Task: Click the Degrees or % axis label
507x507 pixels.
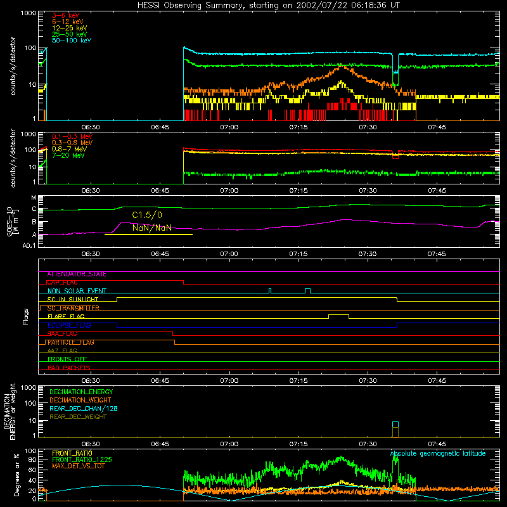Action: pyautogui.click(x=16, y=475)
